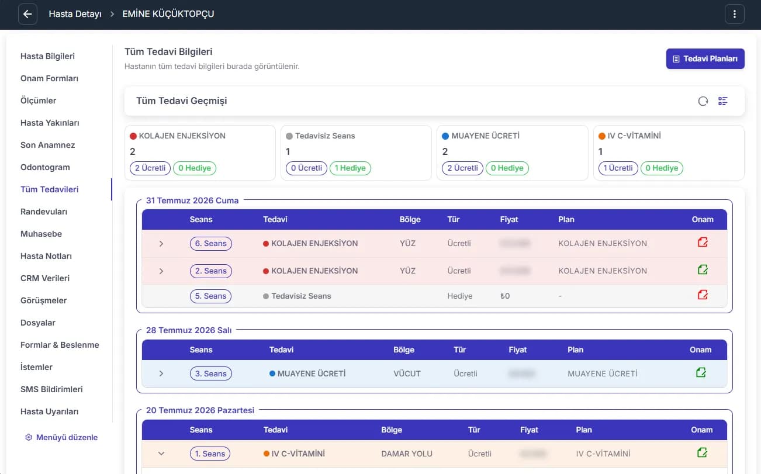The height and width of the screenshot is (474, 761).
Task: Go to Muhasebe section
Action: 41,234
